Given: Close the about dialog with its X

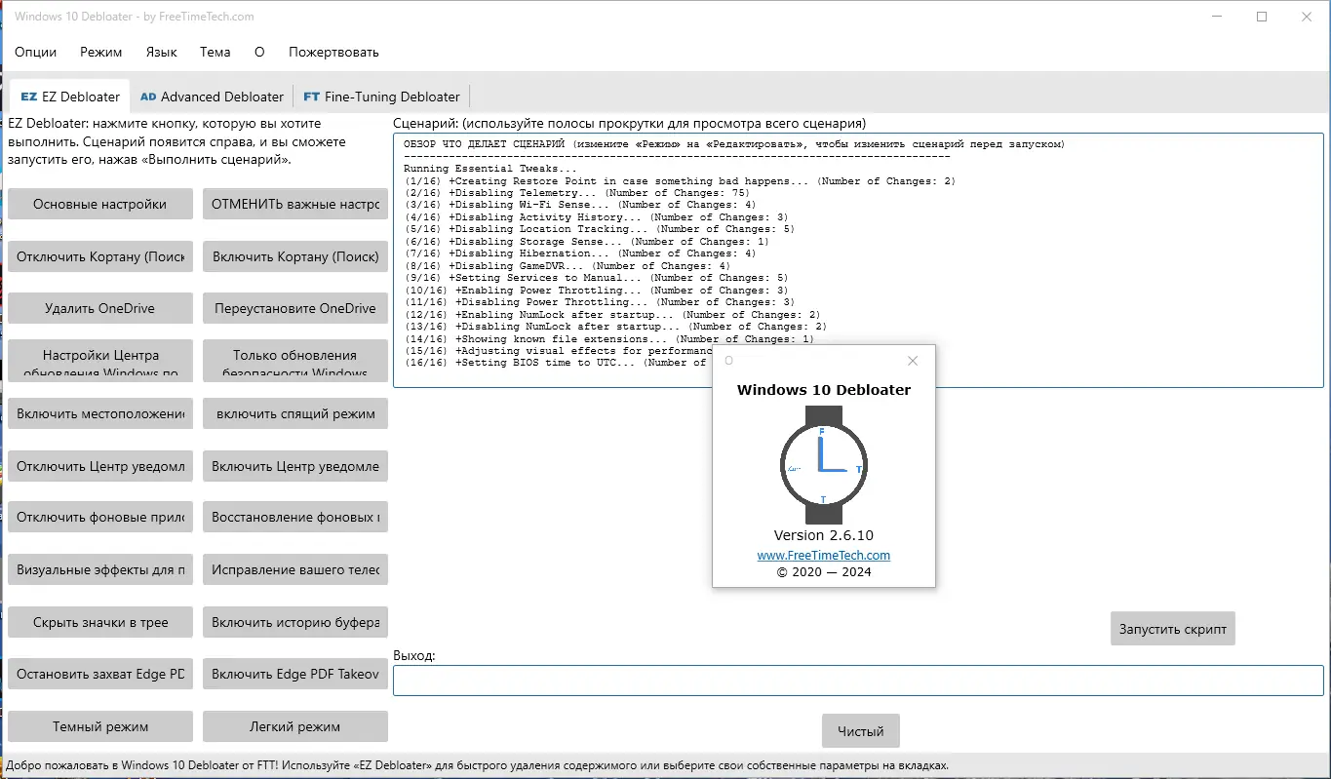Looking at the screenshot, I should pyautogui.click(x=913, y=361).
